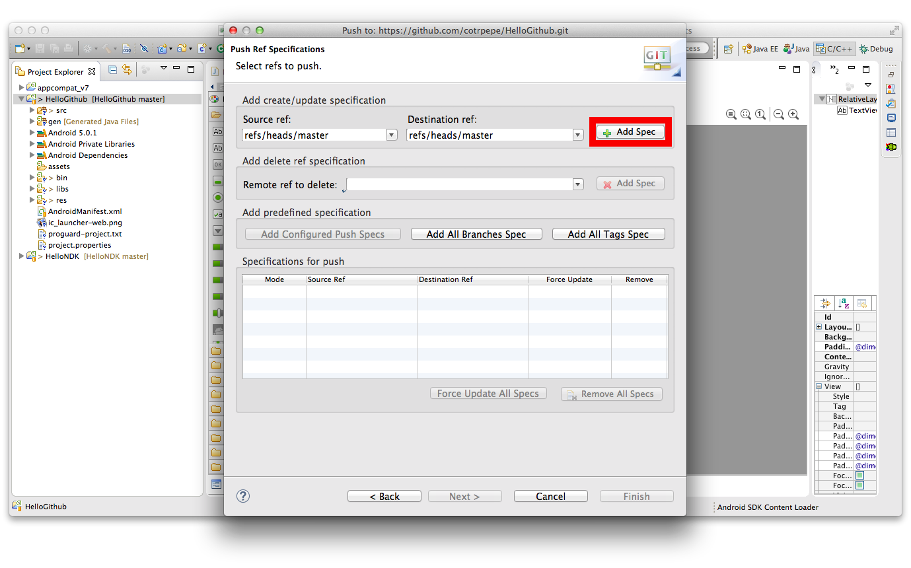The image size is (911, 568).
Task: Click the new C project toolbar icon
Action: coord(162,48)
